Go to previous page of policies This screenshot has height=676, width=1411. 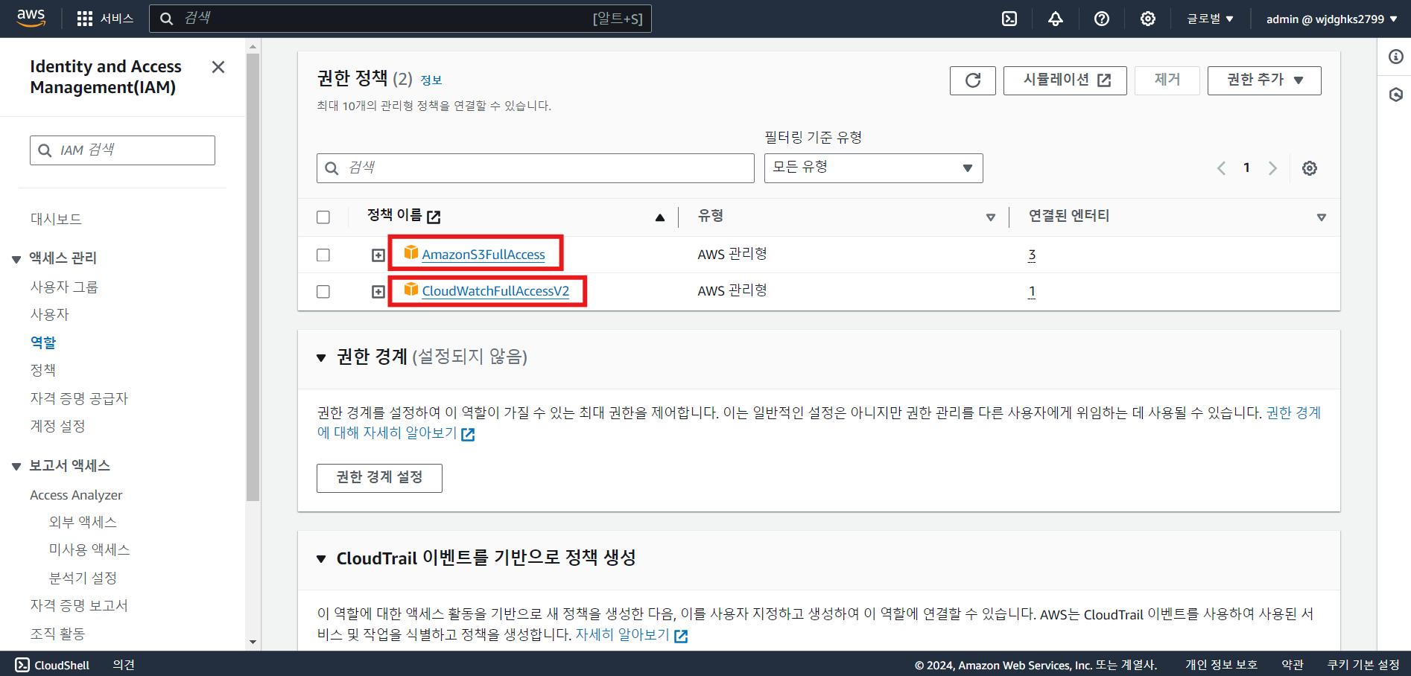pyautogui.click(x=1221, y=168)
